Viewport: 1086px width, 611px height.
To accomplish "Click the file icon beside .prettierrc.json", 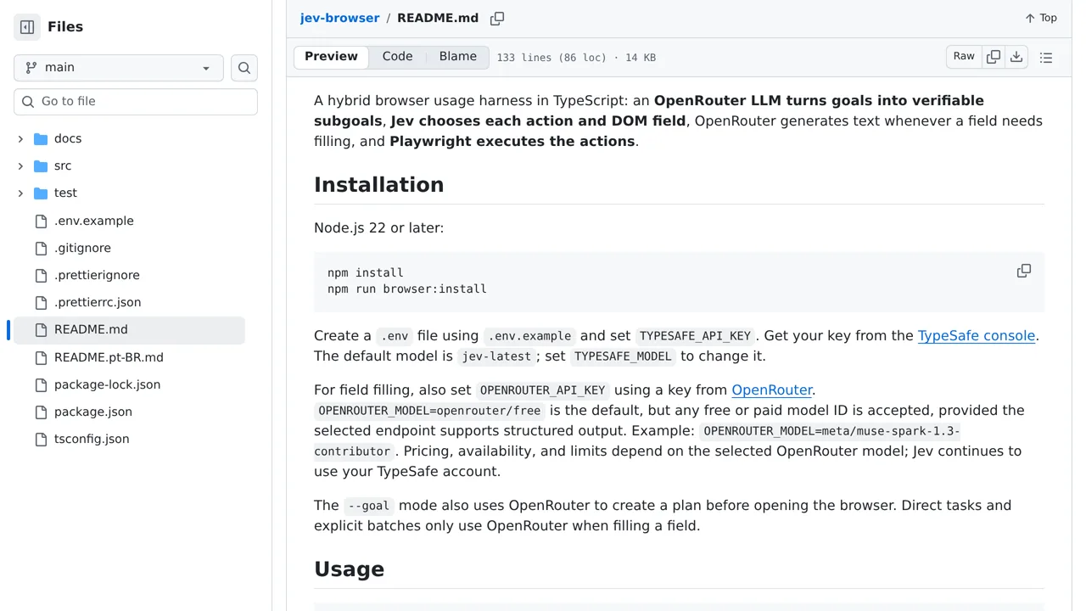I will pyautogui.click(x=41, y=302).
